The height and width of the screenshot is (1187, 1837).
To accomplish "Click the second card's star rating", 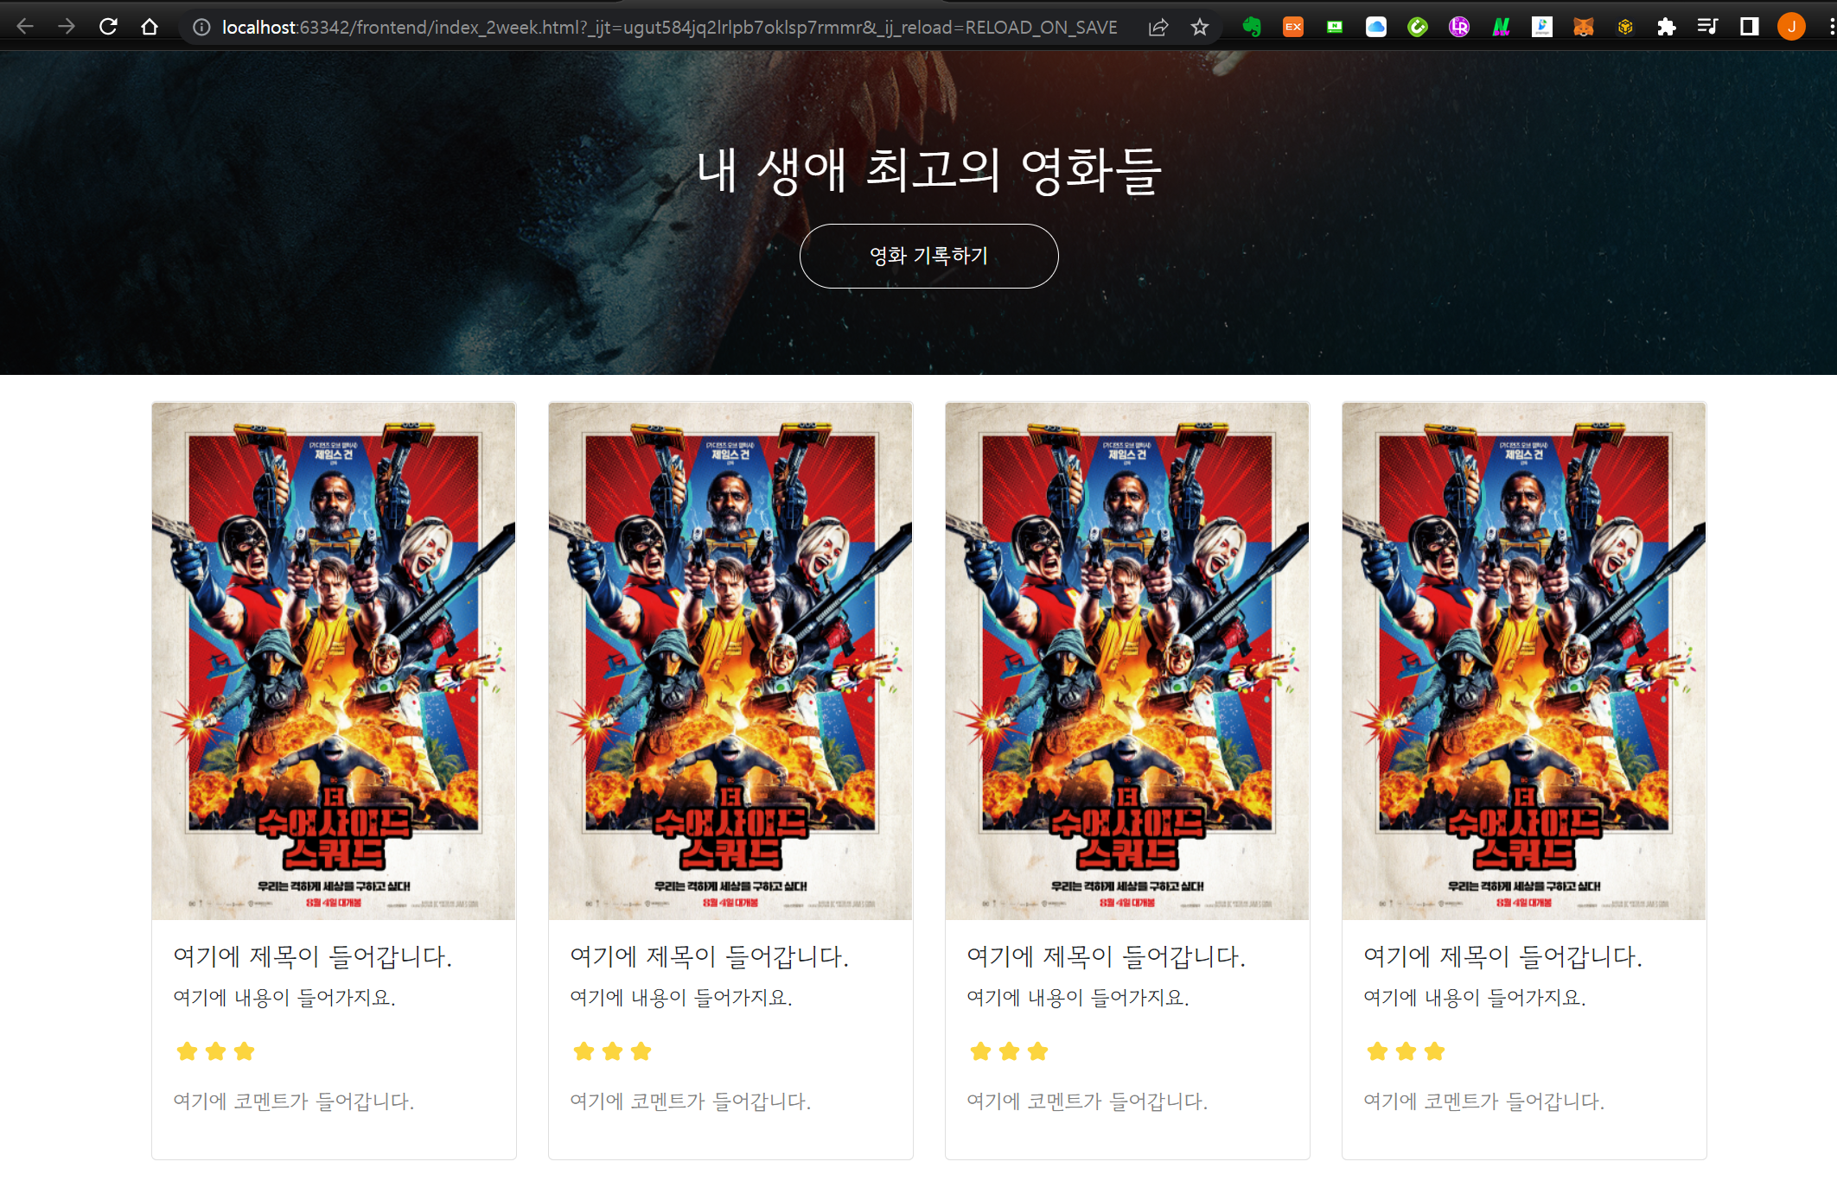I will [612, 1051].
